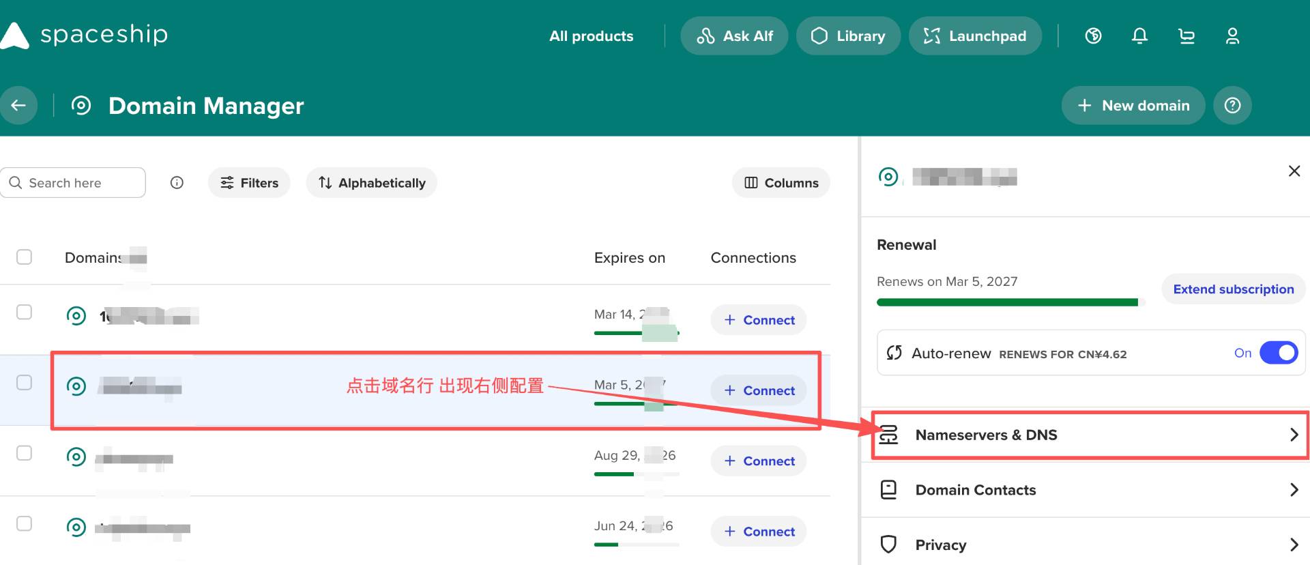
Task: Open the Alphabetically sort dropdown
Action: (372, 183)
